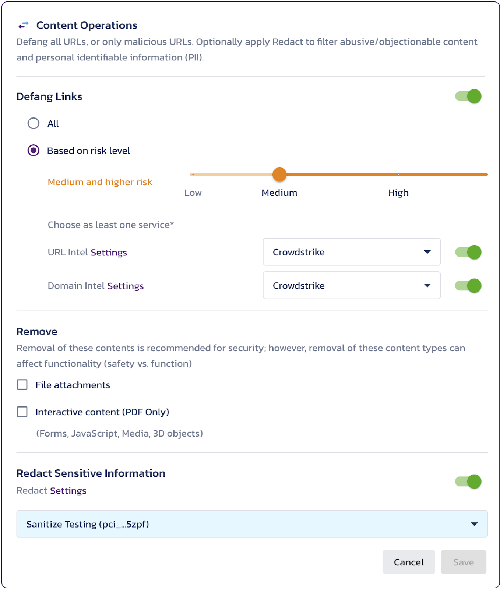The width and height of the screenshot is (500, 589).
Task: Open the URL Intel Settings link
Action: point(109,253)
